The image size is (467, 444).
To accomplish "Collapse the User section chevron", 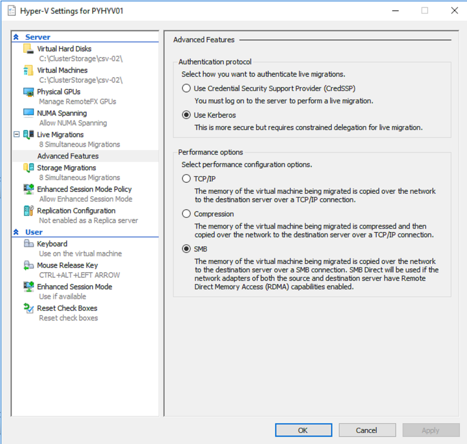I will [16, 232].
